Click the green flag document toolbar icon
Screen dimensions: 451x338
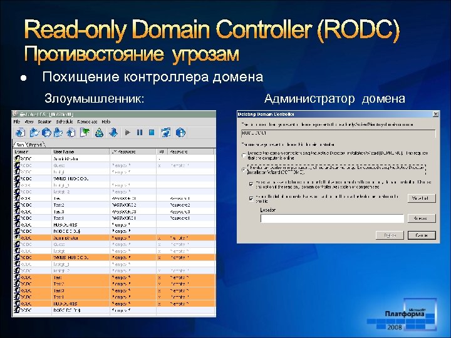tap(85, 133)
